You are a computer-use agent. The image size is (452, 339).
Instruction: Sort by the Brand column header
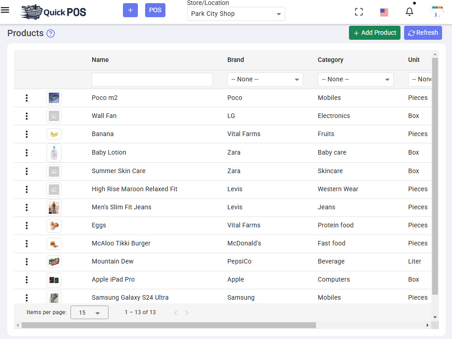click(235, 60)
